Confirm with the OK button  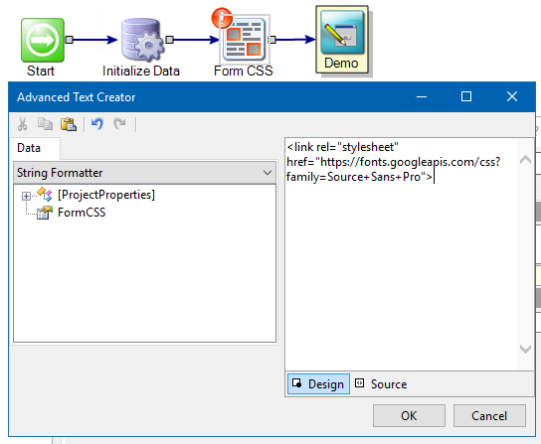click(x=409, y=416)
